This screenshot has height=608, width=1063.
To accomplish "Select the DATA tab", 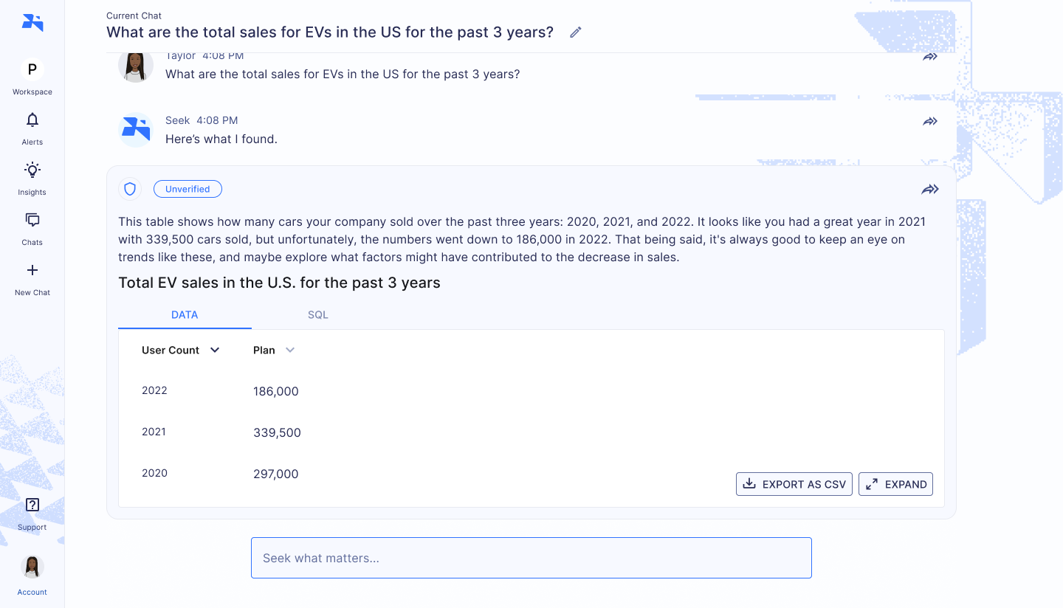I will [185, 314].
